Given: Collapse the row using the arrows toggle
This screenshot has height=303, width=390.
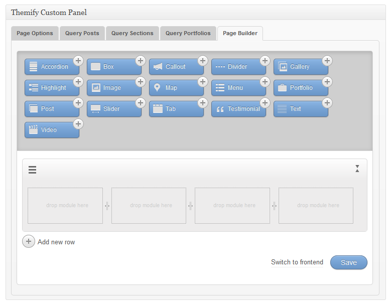Looking at the screenshot, I should click(357, 169).
